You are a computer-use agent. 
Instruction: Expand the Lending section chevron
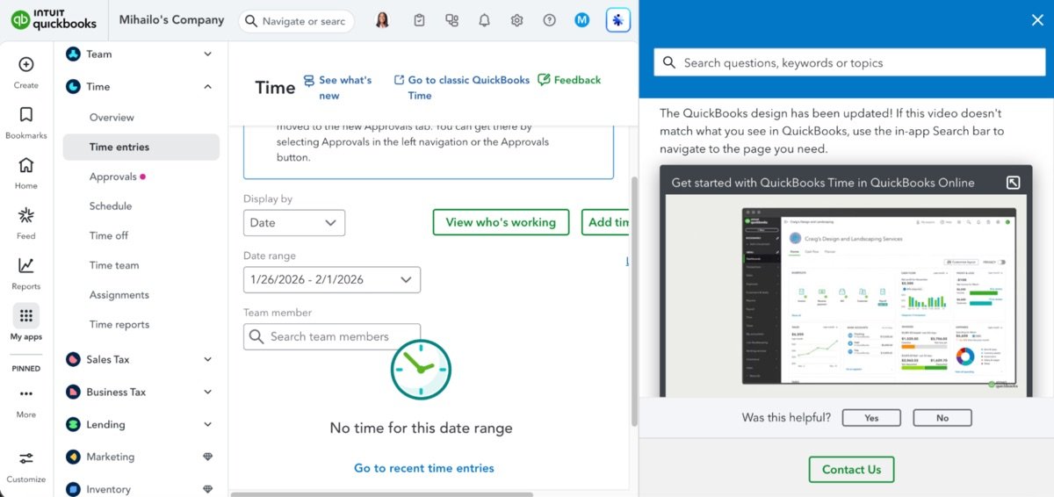point(208,424)
